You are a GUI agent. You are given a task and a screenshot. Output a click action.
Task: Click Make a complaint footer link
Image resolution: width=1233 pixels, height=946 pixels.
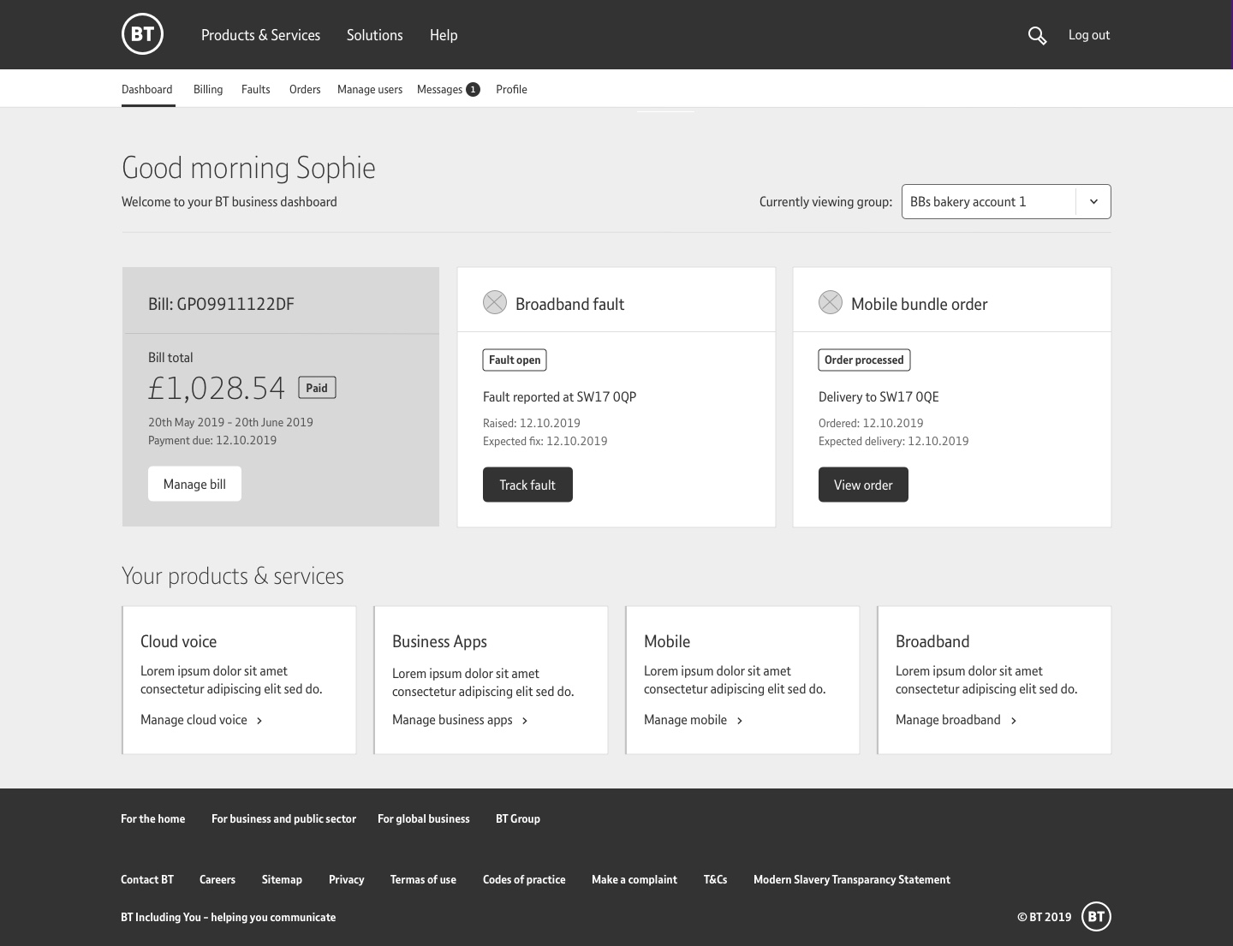[x=634, y=879]
